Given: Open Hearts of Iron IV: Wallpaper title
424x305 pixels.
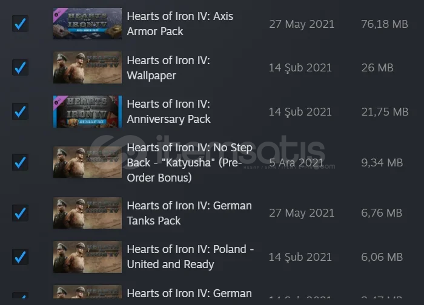Looking at the screenshot, I should pyautogui.click(x=168, y=68).
